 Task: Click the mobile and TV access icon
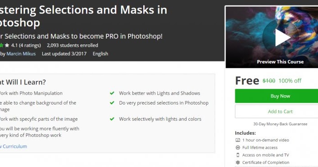click(x=238, y=155)
